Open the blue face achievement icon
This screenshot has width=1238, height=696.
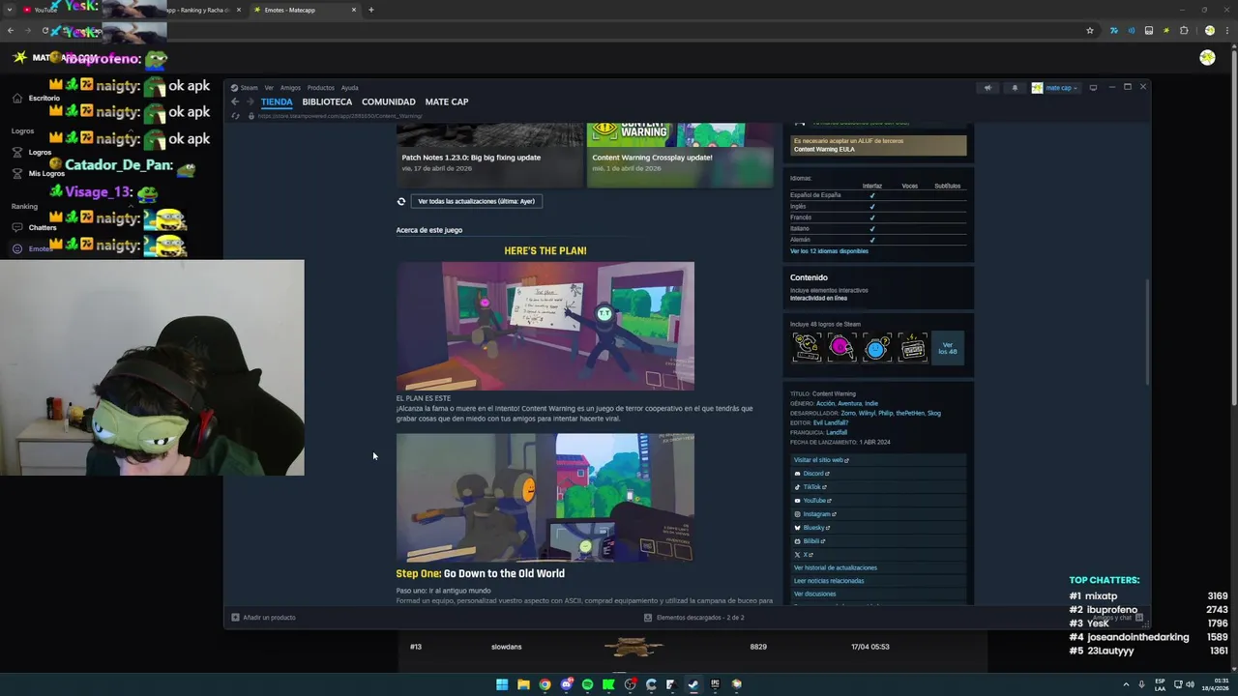coord(877,347)
